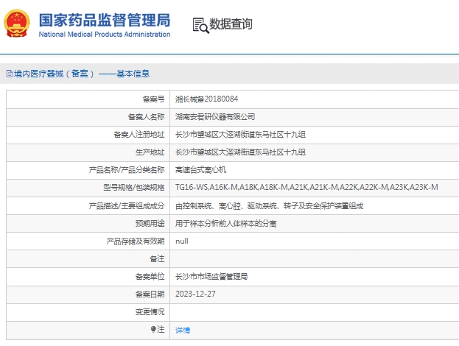
Task: Select the 生产地址 address value
Action: (241, 152)
